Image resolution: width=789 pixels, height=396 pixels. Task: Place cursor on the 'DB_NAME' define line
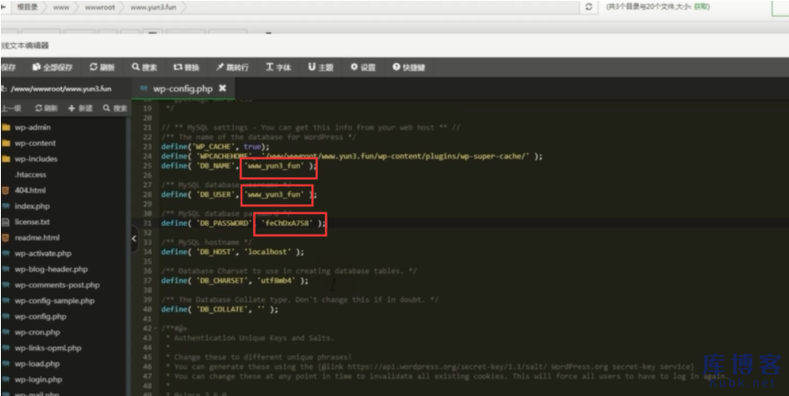[240, 166]
